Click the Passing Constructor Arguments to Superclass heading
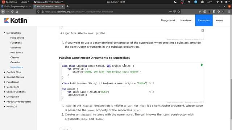Image resolution: width=232 pixels, height=130 pixels. (x=94, y=58)
